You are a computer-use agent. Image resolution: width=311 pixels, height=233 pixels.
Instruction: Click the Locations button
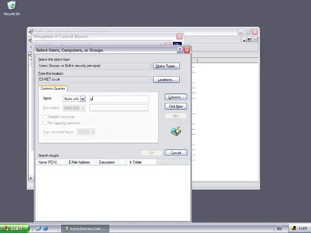166,80
